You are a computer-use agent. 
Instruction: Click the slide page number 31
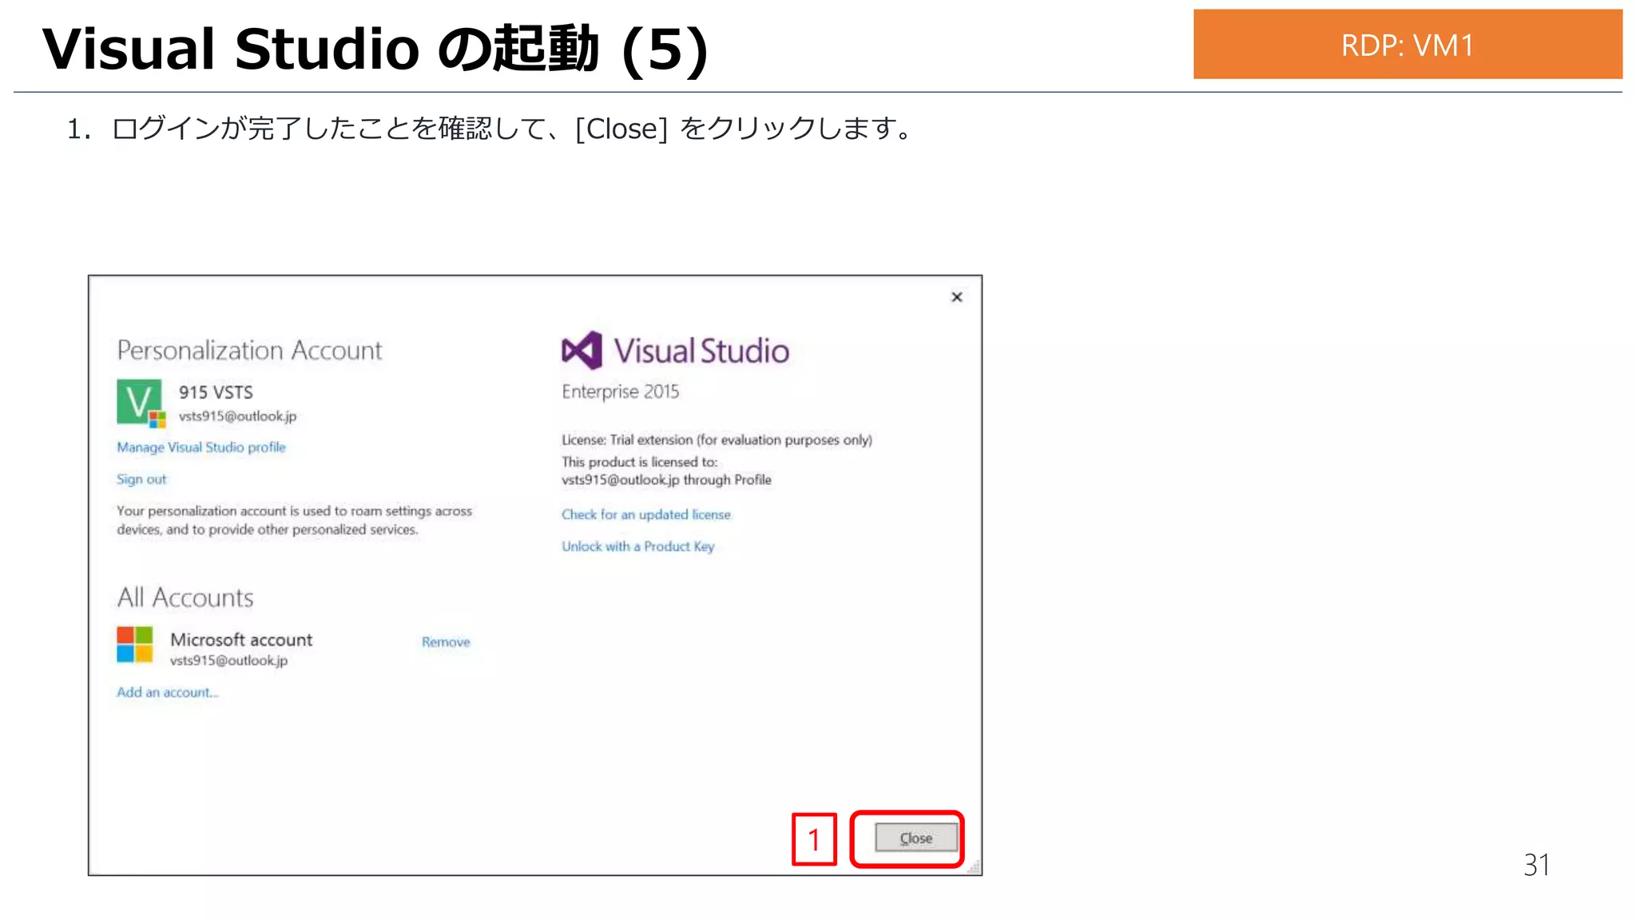click(x=1536, y=865)
